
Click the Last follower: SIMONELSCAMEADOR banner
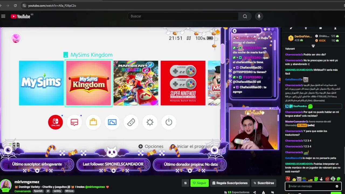(x=113, y=164)
